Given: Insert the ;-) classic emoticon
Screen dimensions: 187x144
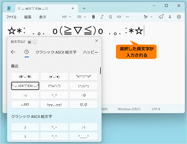Looking at the screenshot, I should point(83,127).
